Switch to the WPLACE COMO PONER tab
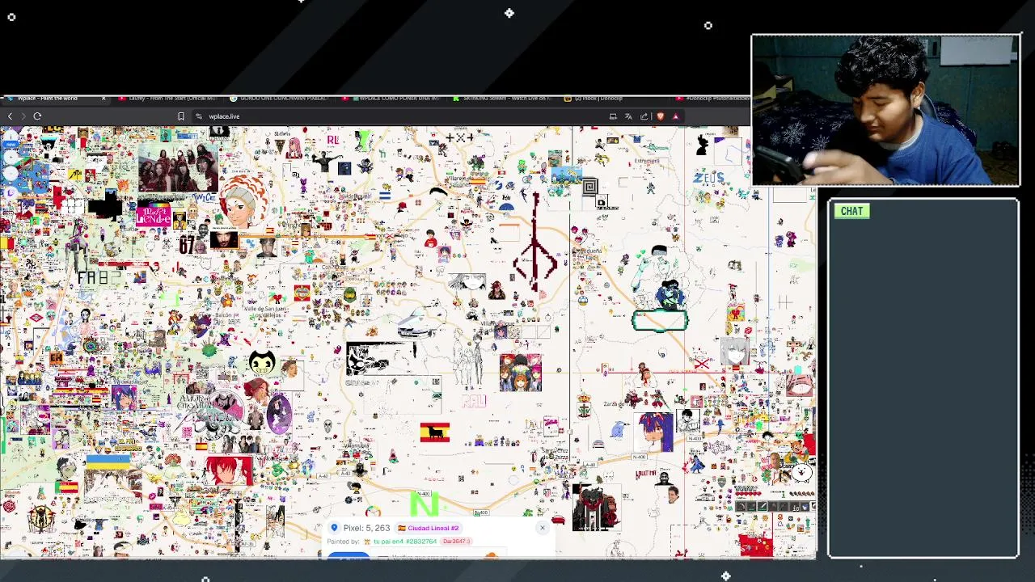 point(393,99)
